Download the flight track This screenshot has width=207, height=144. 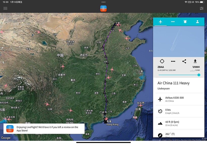tap(195, 61)
